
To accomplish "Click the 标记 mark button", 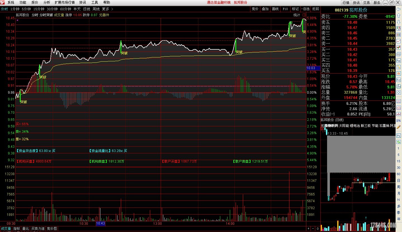I will coord(295,9).
